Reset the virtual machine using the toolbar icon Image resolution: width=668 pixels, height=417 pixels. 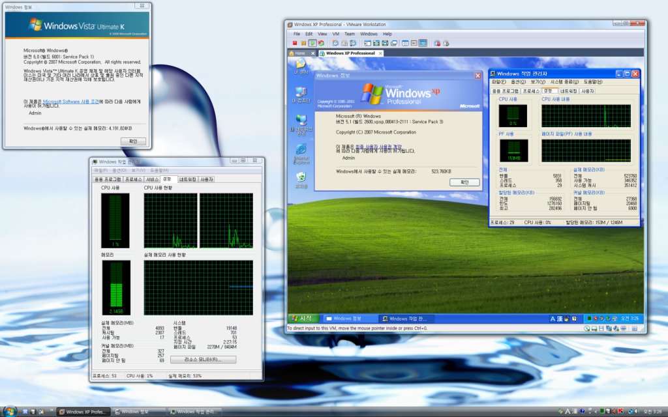(321, 43)
